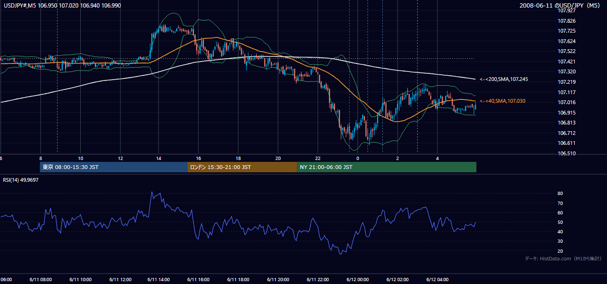
Task: Click the 東京 08:00-15:30 JST session bar
Action: 114,167
